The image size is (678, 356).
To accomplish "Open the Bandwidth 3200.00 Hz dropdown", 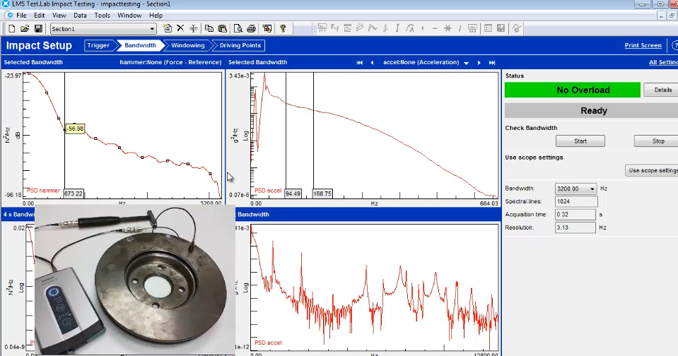I will [x=593, y=189].
